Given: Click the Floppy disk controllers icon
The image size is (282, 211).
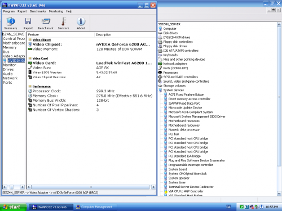Looking at the screenshot, I should click(x=160, y=42).
